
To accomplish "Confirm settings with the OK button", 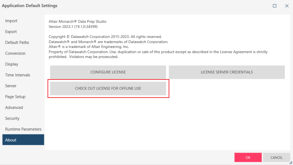I will tap(248, 158).
